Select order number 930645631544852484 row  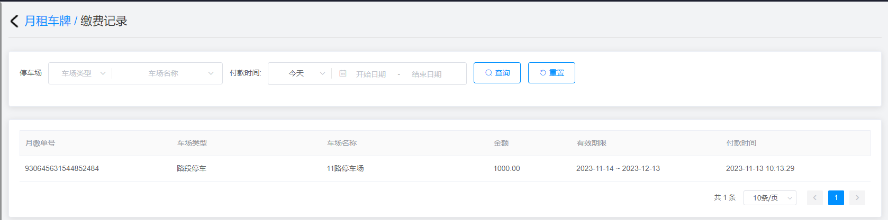coord(62,168)
